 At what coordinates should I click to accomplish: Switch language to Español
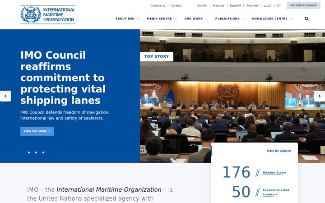[235, 5]
